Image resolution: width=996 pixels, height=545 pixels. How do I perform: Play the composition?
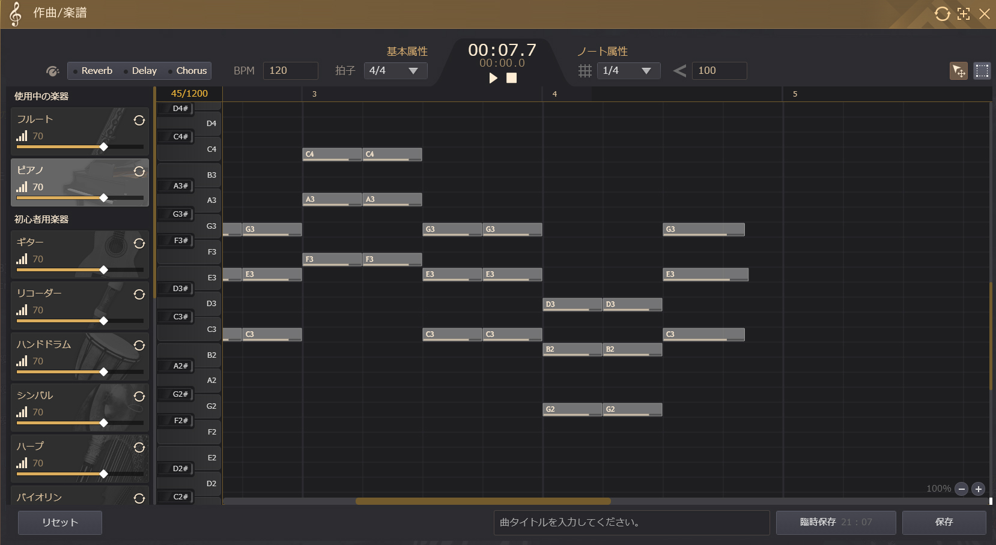[493, 78]
